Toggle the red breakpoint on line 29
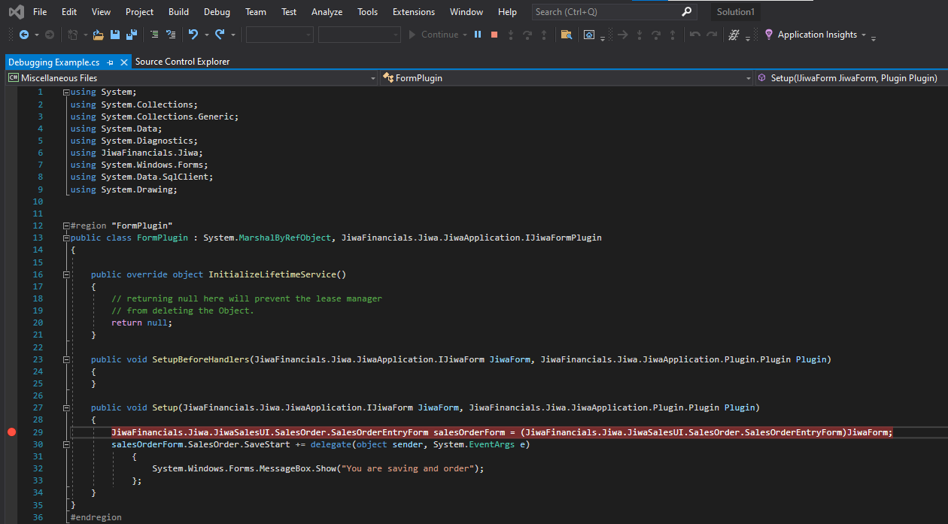 [x=11, y=432]
